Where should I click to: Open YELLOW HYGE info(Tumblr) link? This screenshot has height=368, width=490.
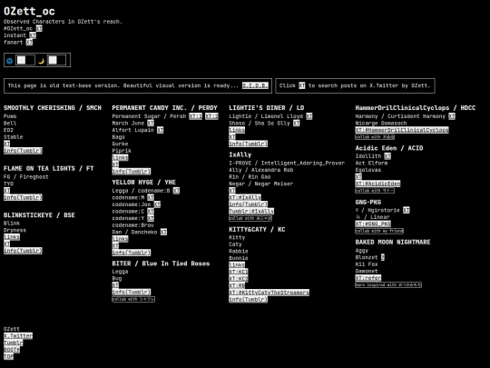132,253
